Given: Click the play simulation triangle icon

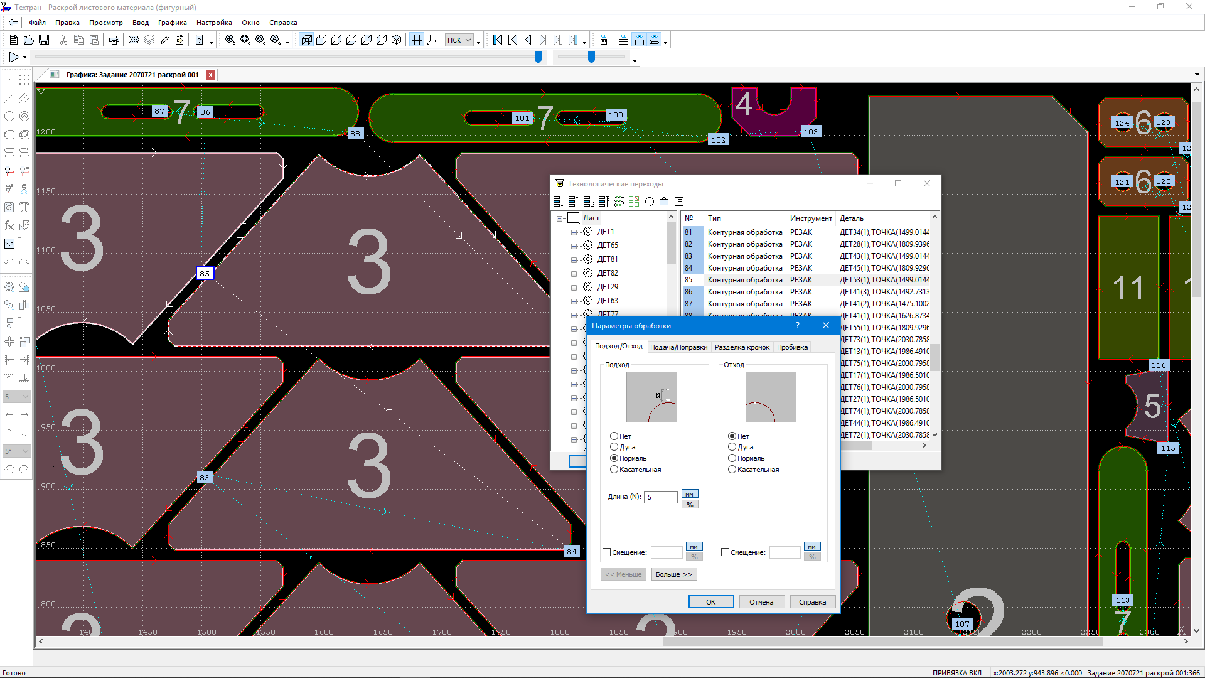Looking at the screenshot, I should coord(14,57).
